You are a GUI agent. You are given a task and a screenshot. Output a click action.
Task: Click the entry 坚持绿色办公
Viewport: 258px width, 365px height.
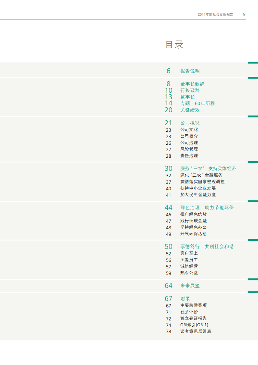[x=194, y=227]
